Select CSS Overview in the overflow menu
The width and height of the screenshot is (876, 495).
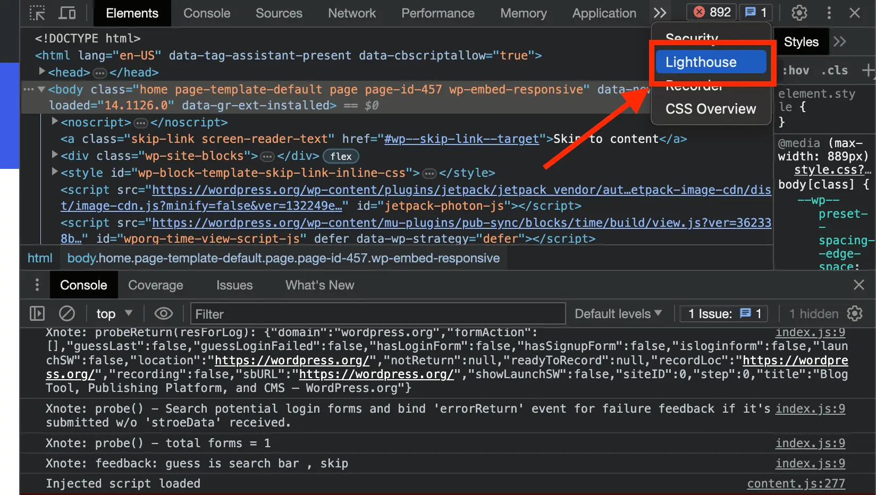711,109
